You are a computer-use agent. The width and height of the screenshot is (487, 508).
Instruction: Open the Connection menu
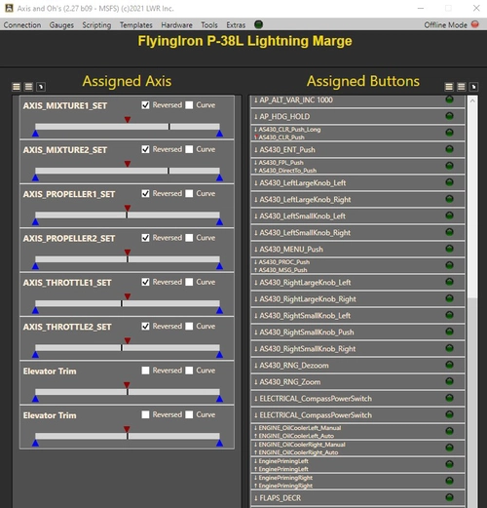22,25
